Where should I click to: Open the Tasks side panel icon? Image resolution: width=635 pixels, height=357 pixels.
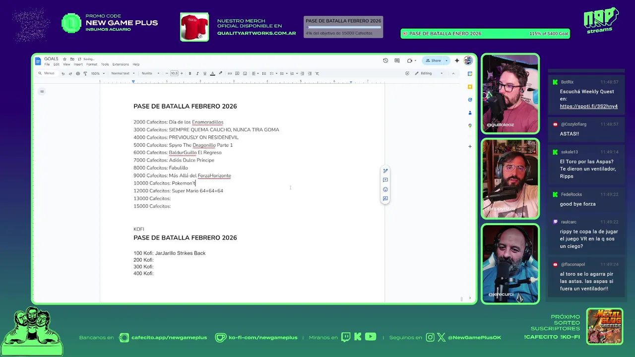point(470,100)
